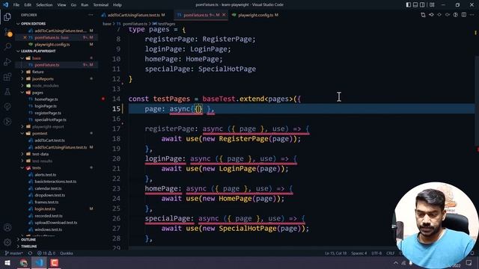Open the Manage gear icon

(7, 242)
